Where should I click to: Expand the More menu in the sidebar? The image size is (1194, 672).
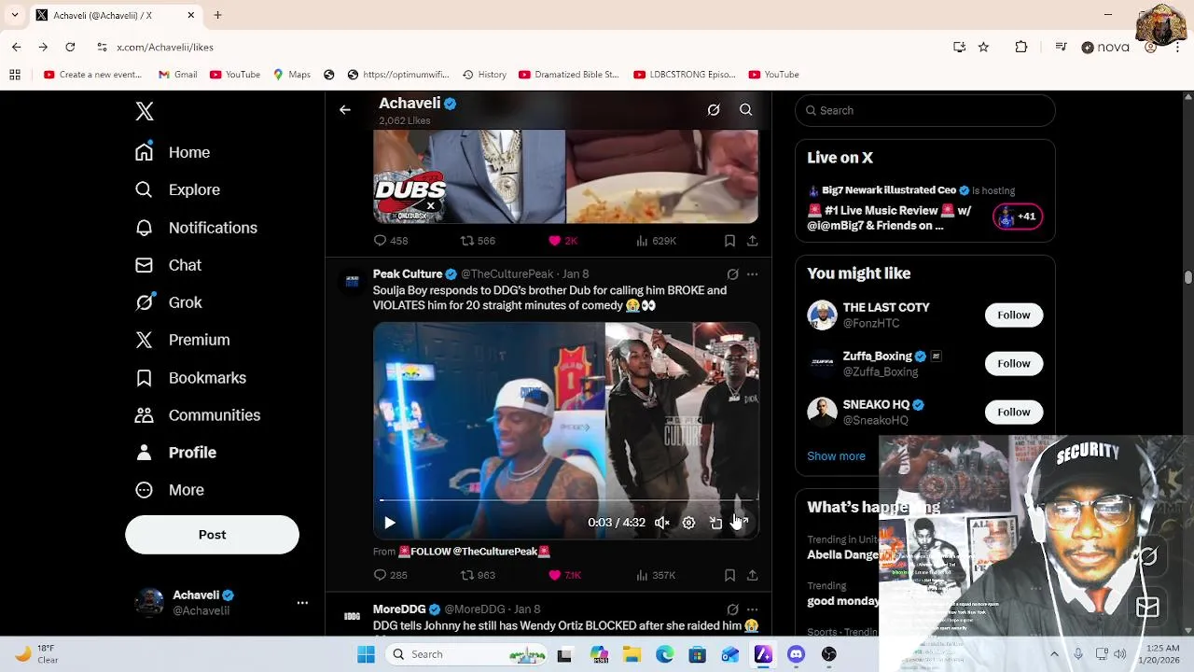[x=170, y=490]
